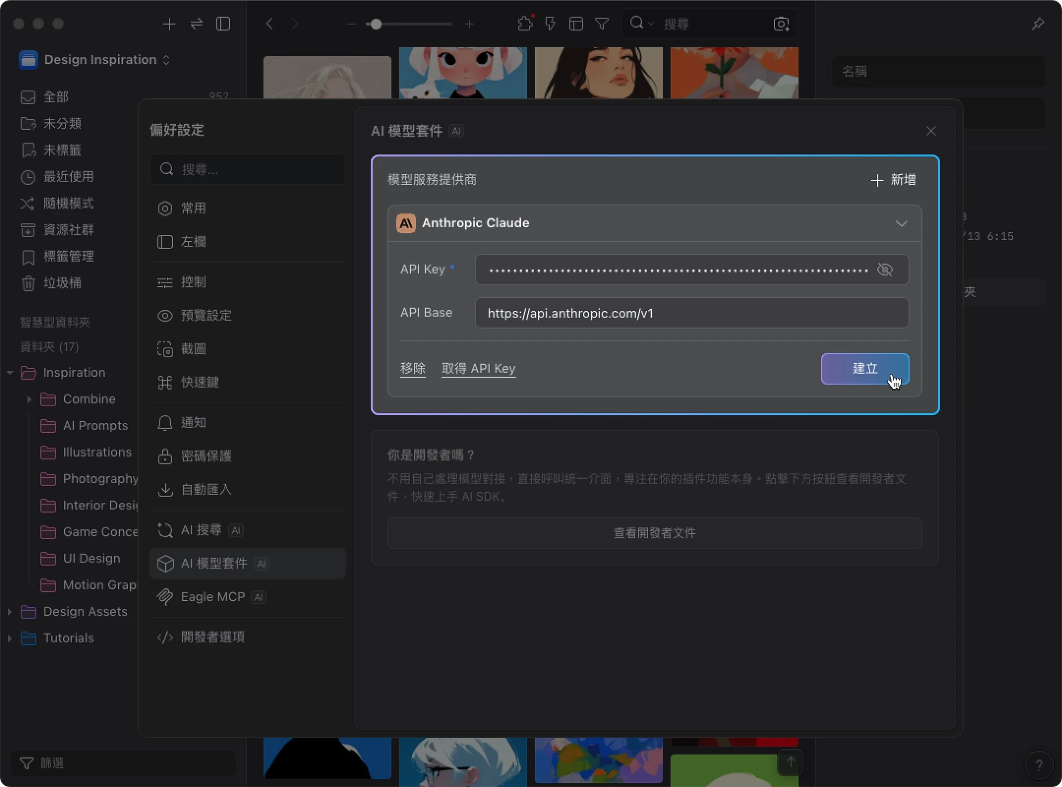The height and width of the screenshot is (787, 1062).
Task: Open 快速鍵 preferences section
Action: 199,382
